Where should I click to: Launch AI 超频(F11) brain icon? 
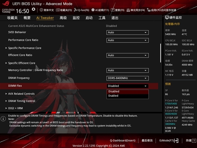coord(93,10)
